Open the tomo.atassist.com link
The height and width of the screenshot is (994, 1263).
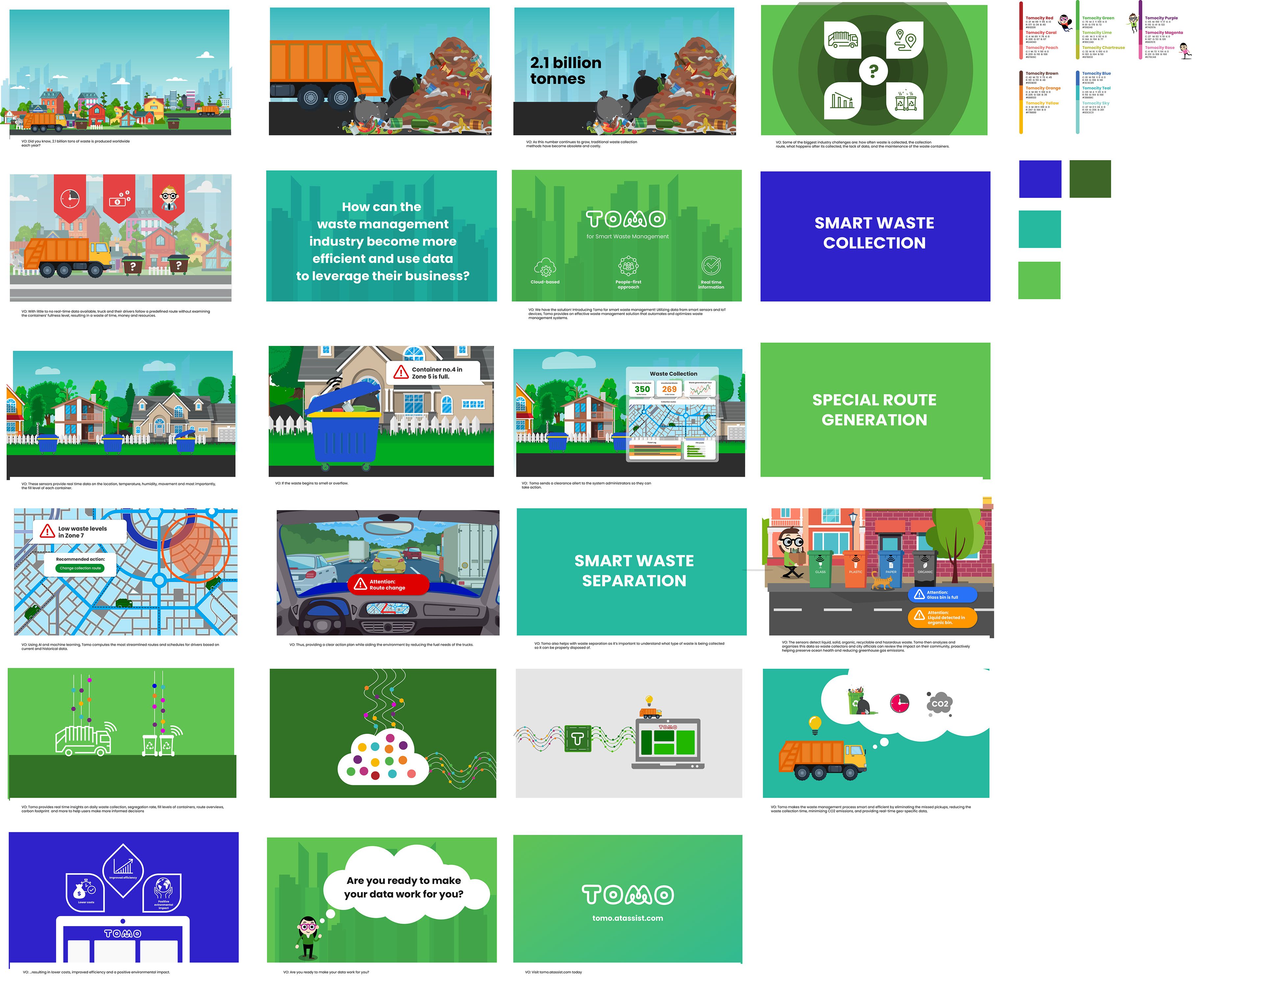pos(628,918)
